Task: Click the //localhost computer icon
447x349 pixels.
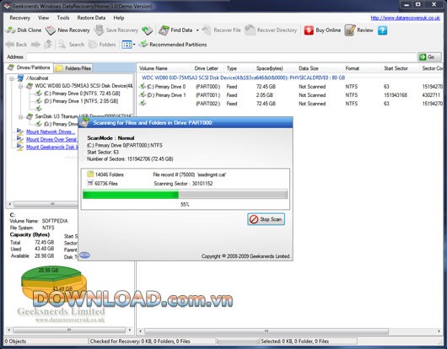Action: click(x=20, y=78)
